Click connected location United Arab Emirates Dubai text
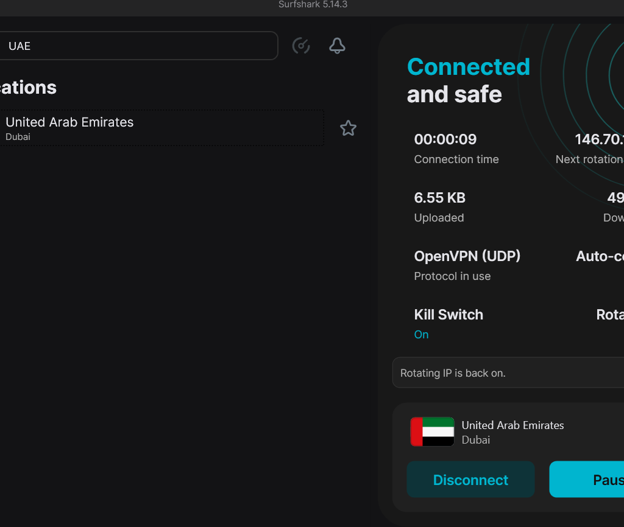 [x=512, y=433]
